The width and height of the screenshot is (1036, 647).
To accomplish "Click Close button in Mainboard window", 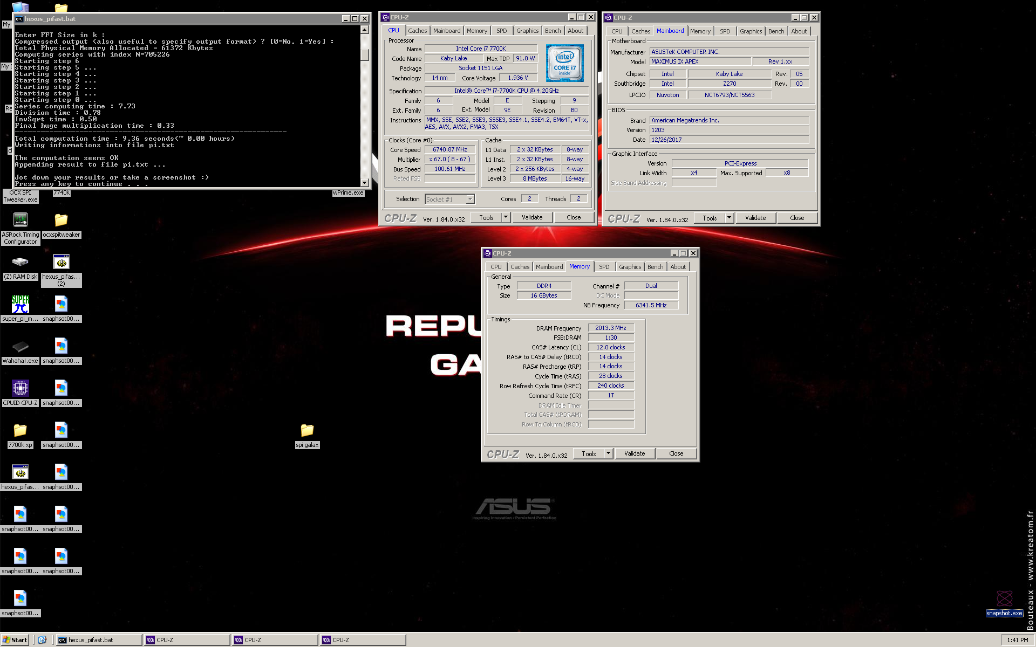I will (x=797, y=218).
